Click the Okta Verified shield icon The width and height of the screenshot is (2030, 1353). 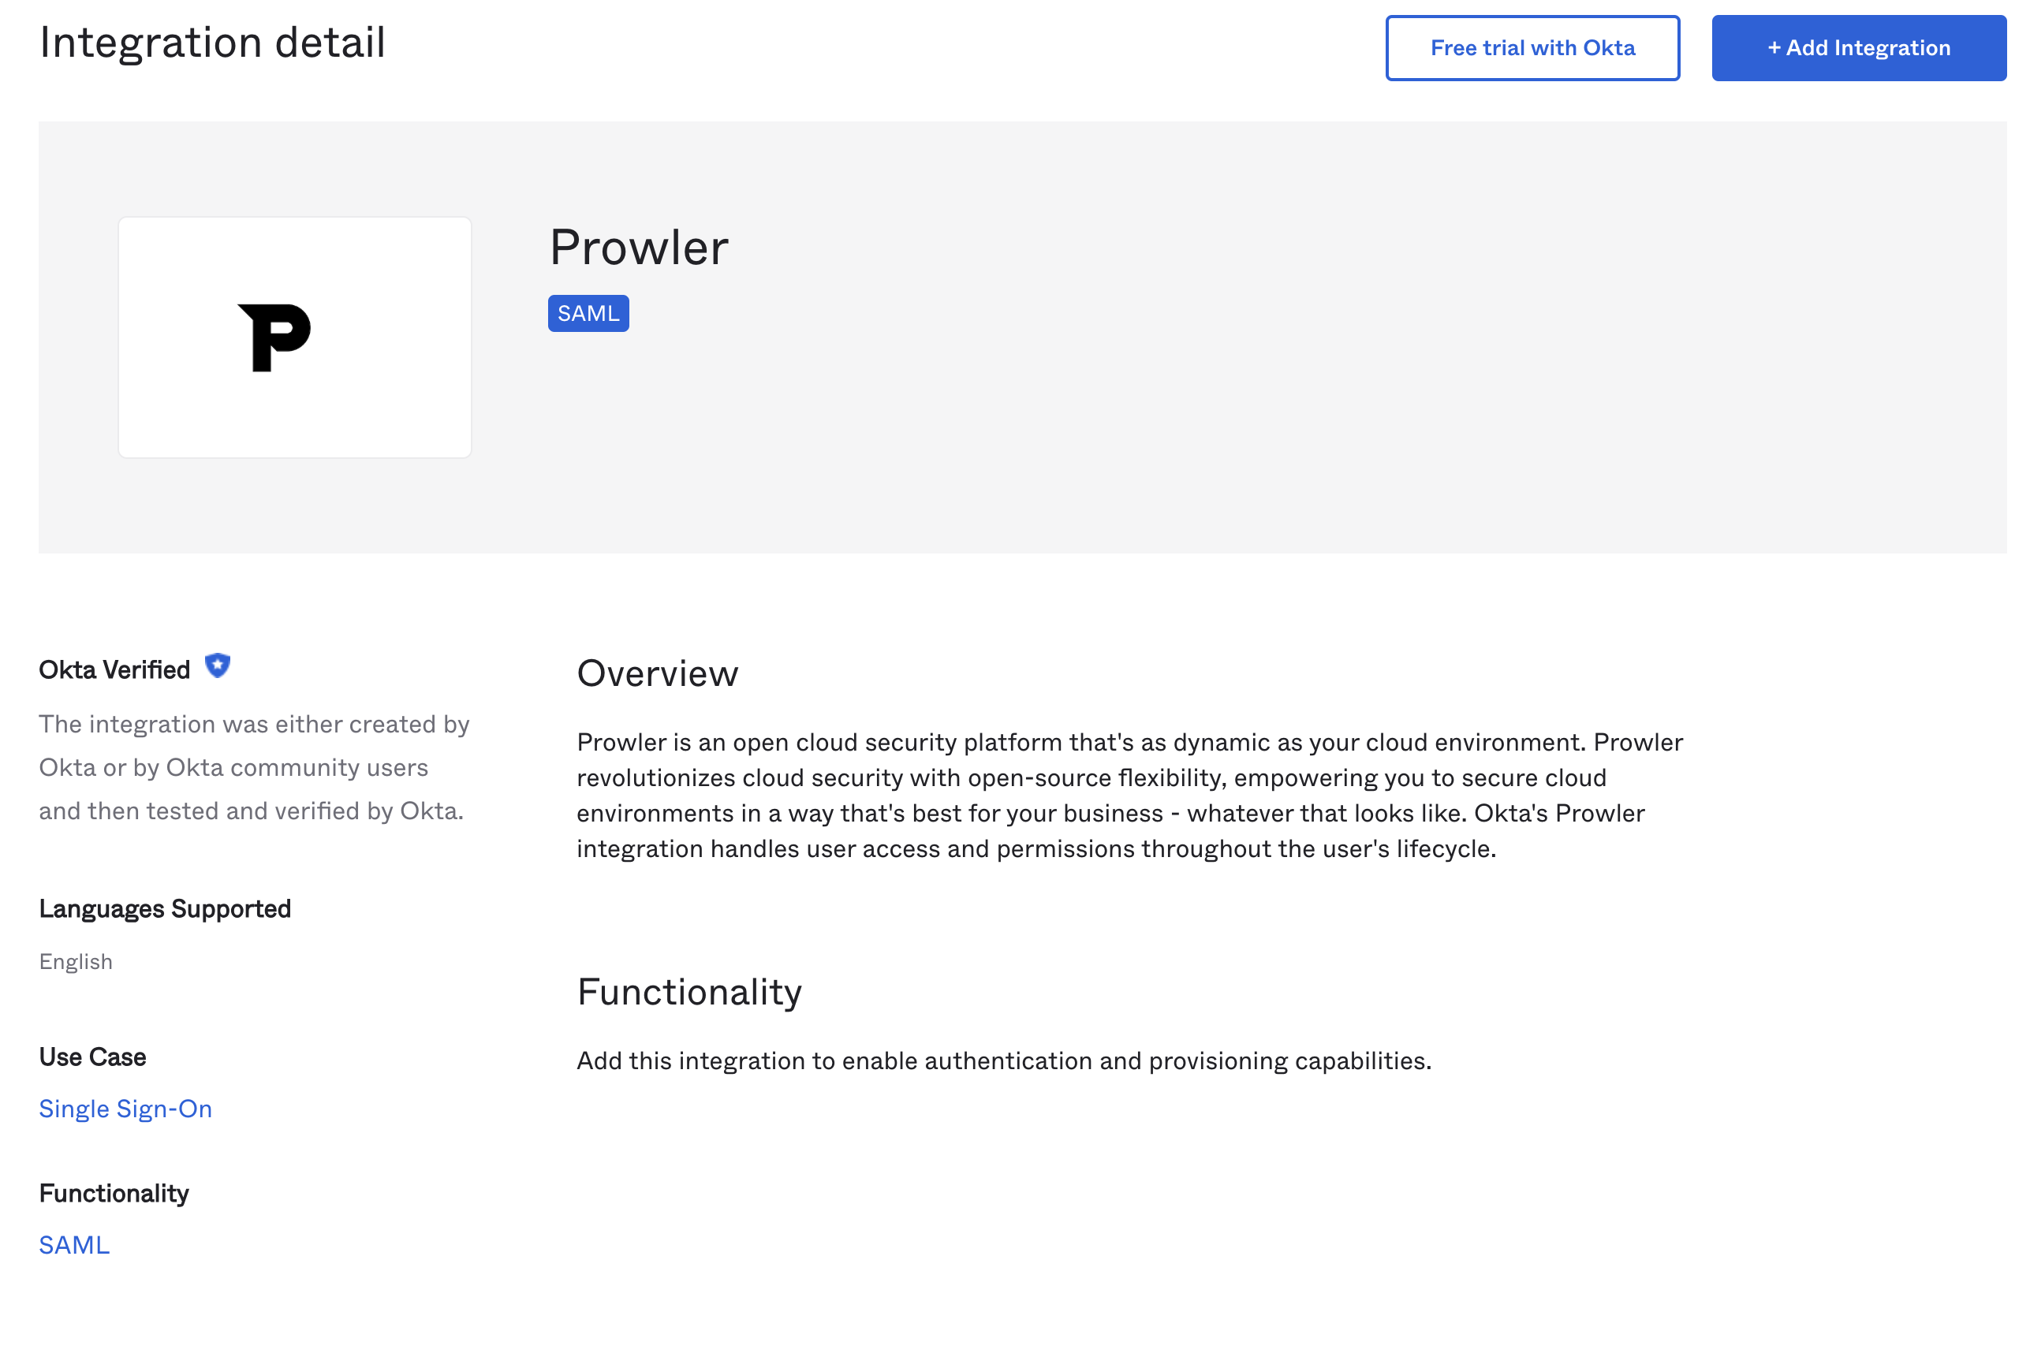pos(217,665)
